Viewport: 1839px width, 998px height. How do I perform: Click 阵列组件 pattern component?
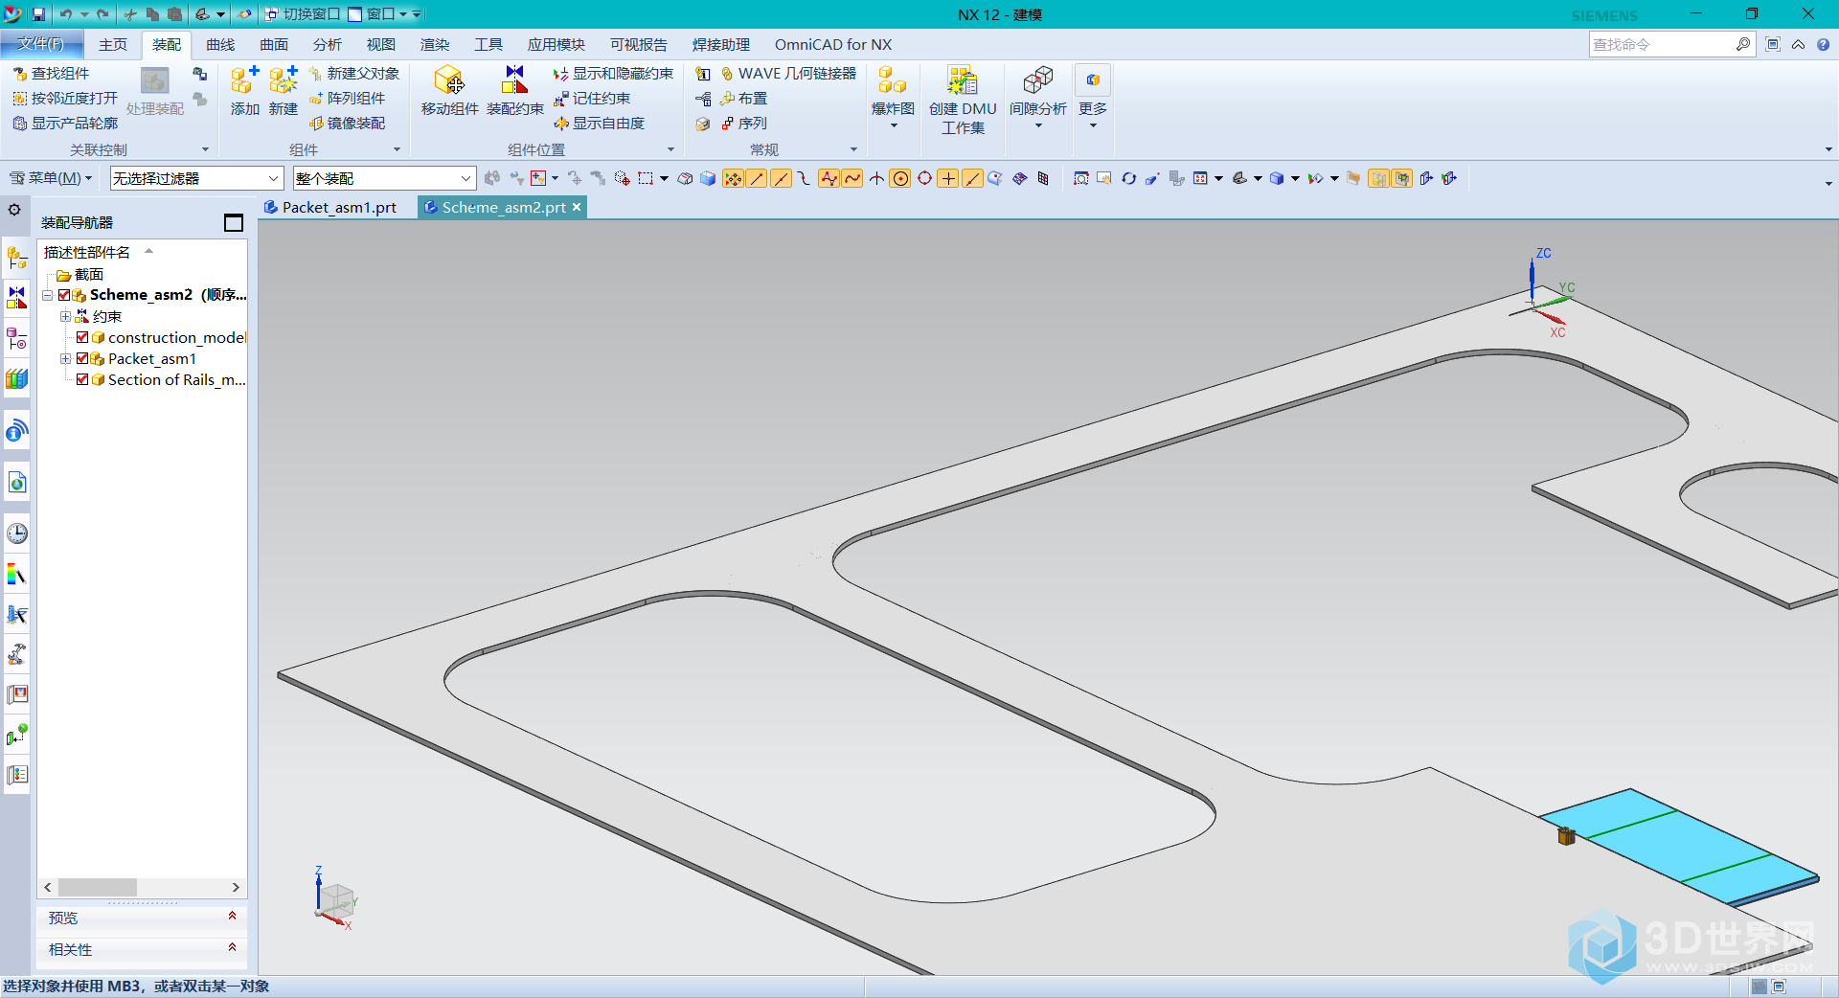click(347, 98)
